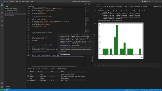Click Restart kernel button
This screenshot has width=162, height=91.
pyautogui.click(x=112, y=7)
